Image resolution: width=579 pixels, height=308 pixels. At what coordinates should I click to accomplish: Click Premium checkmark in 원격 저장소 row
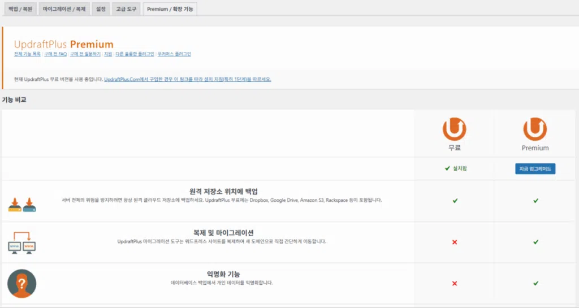tap(535, 201)
